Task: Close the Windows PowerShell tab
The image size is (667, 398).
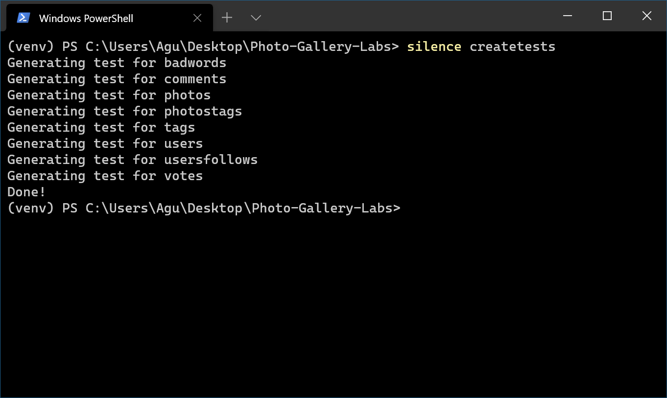Action: tap(197, 18)
